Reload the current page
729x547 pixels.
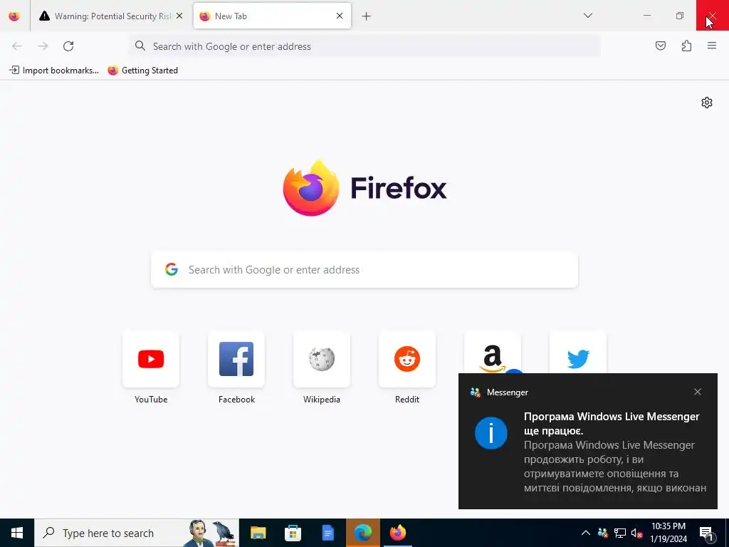(68, 46)
